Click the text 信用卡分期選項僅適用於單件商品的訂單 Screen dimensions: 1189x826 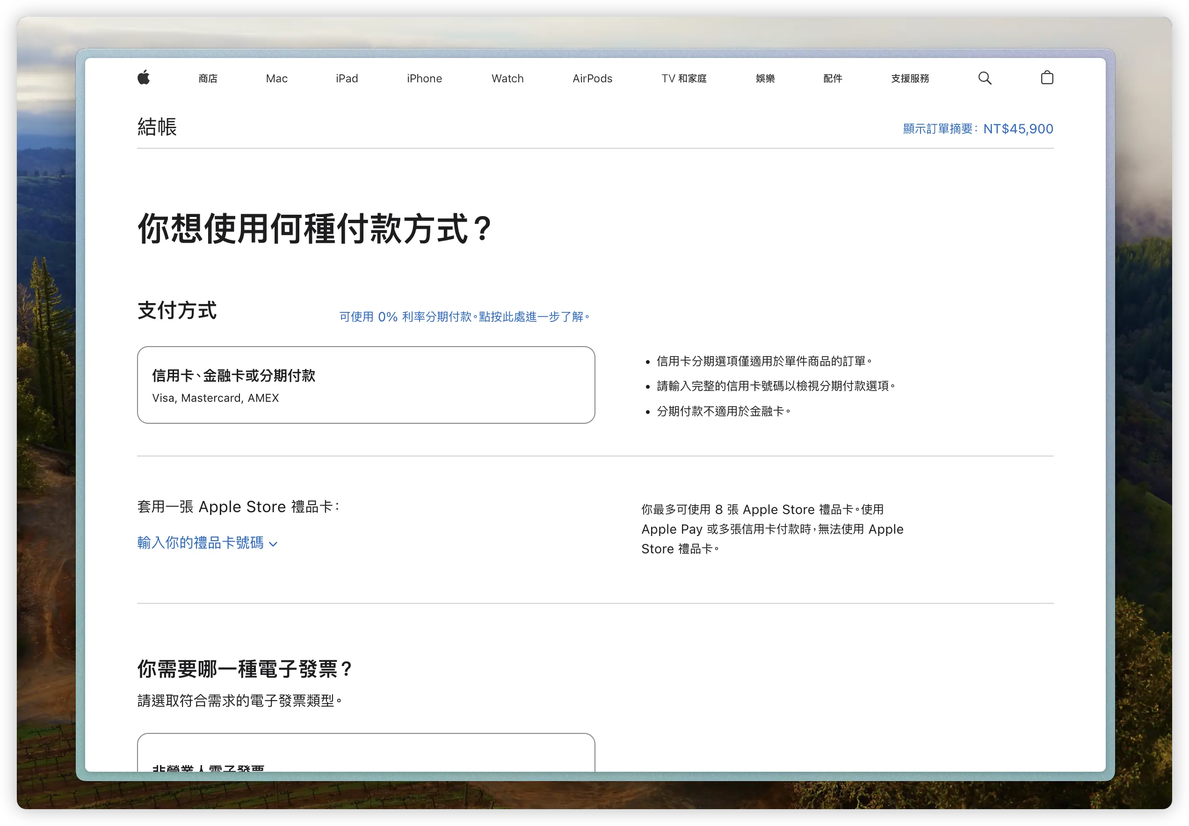[764, 361]
